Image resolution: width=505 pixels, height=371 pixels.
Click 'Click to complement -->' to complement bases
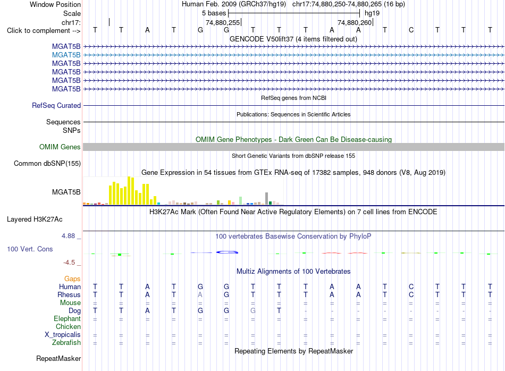tap(44, 31)
